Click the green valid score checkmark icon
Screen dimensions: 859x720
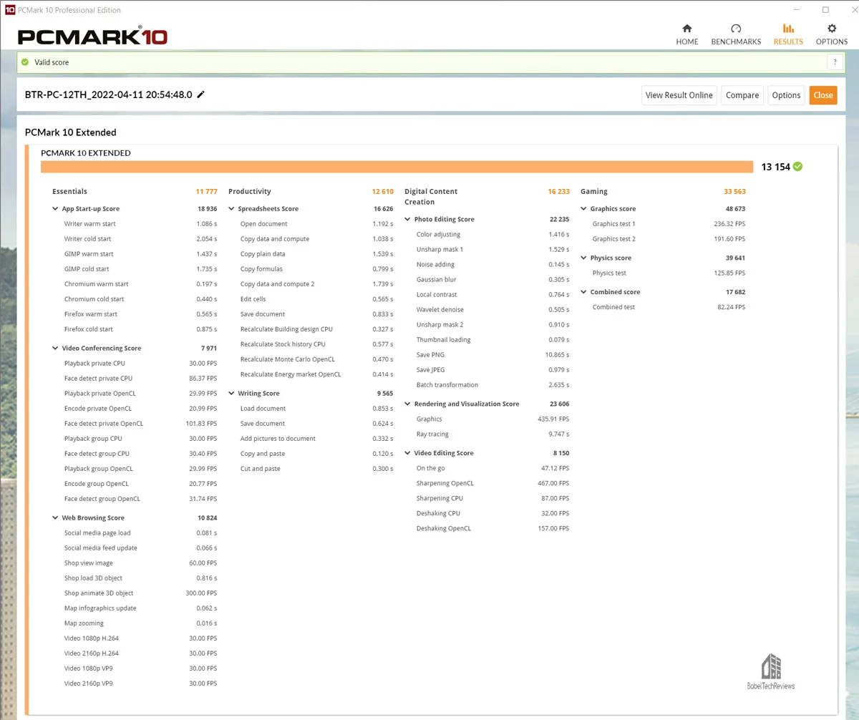pyautogui.click(x=26, y=62)
